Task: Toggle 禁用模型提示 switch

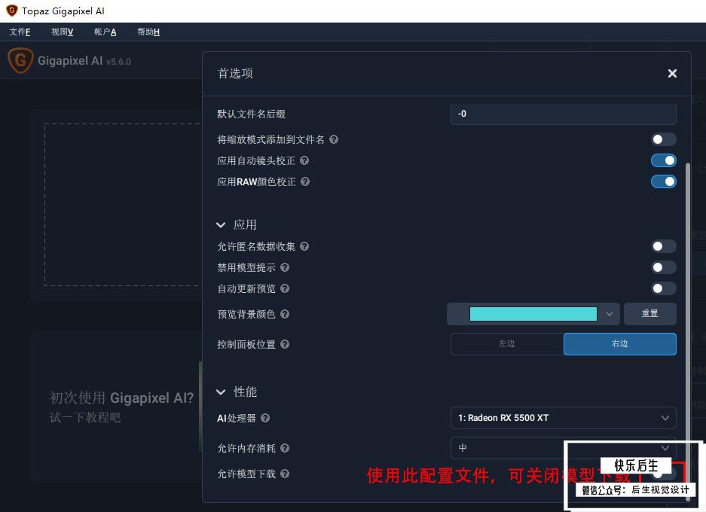Action: 663,268
